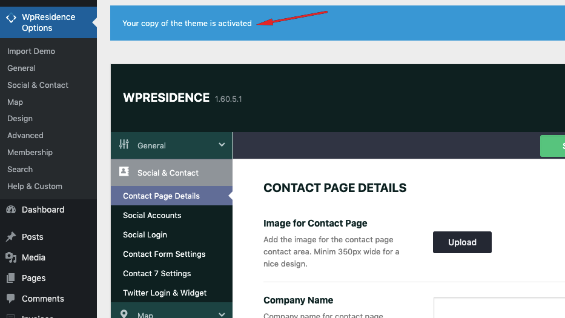Open Membership options in sidebar

pyautogui.click(x=30, y=152)
